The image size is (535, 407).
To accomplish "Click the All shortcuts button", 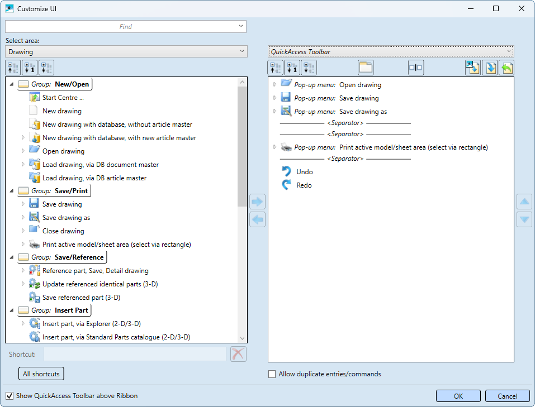I will pyautogui.click(x=41, y=374).
